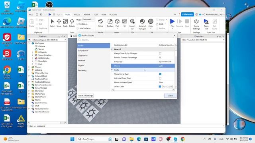The image size is (255, 143).
Task: Click the settings search field
Action: pyautogui.click(x=127, y=40)
